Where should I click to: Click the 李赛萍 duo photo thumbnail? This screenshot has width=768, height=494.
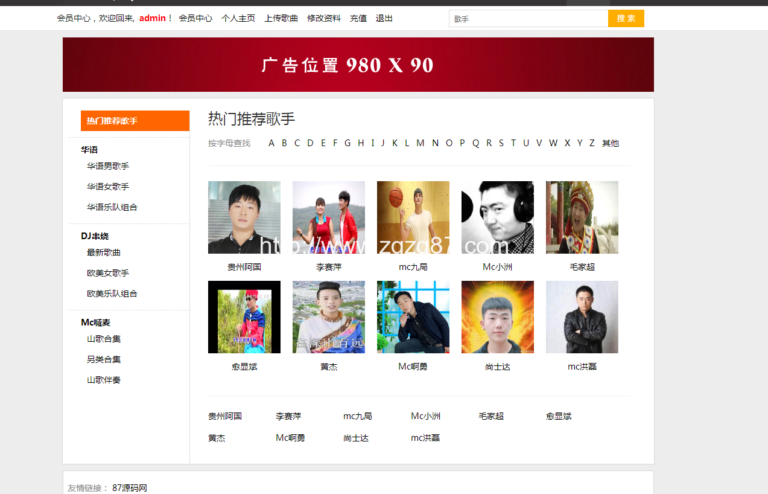pos(328,217)
